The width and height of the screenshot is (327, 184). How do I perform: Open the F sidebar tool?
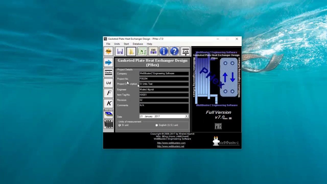click(x=109, y=93)
